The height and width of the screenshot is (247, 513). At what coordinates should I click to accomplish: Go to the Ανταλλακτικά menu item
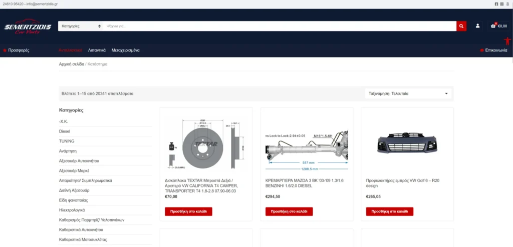[70, 50]
